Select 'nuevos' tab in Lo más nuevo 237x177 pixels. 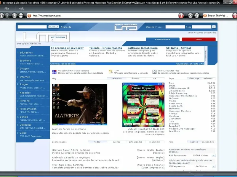pyautogui.click(x=116, y=142)
